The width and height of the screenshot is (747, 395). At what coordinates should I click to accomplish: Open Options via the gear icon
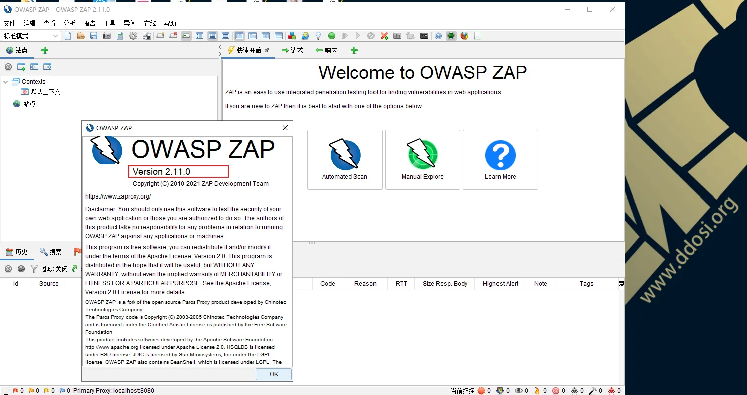pos(133,36)
